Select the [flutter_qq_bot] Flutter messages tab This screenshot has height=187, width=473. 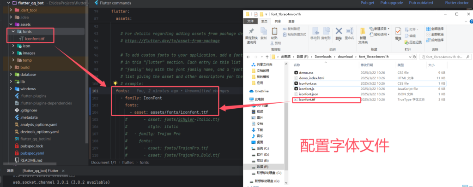coord(40,171)
